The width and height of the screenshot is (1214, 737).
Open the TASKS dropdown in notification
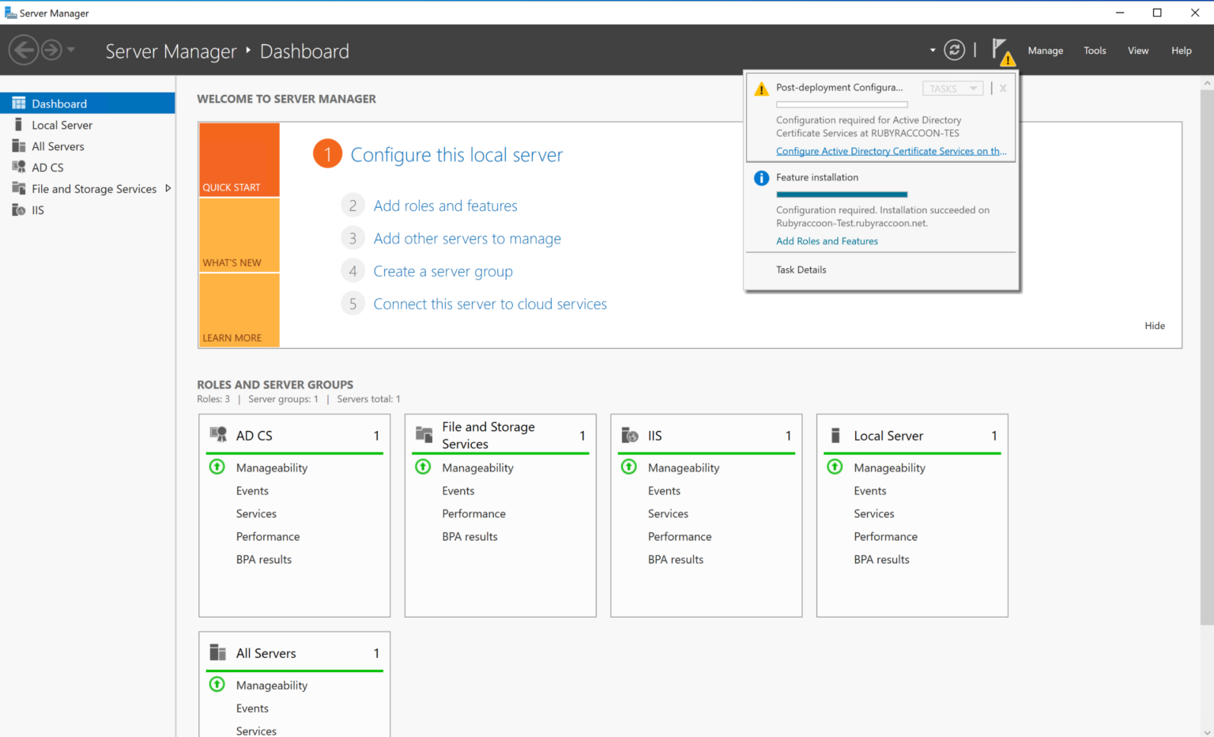click(953, 89)
